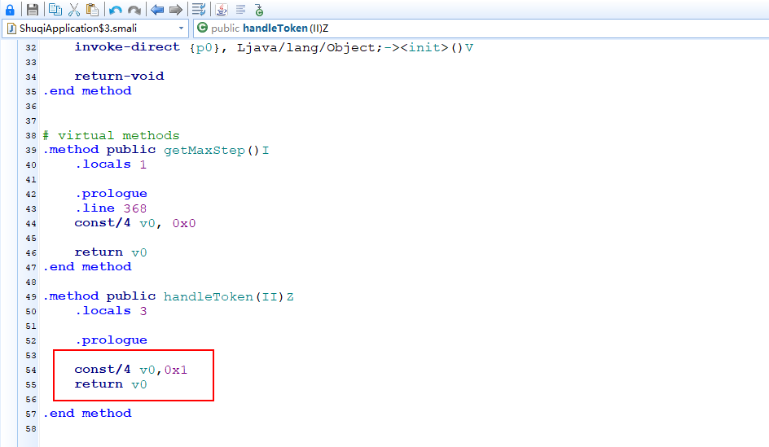
Task: Click '.end method' on line 57
Action: (87, 413)
